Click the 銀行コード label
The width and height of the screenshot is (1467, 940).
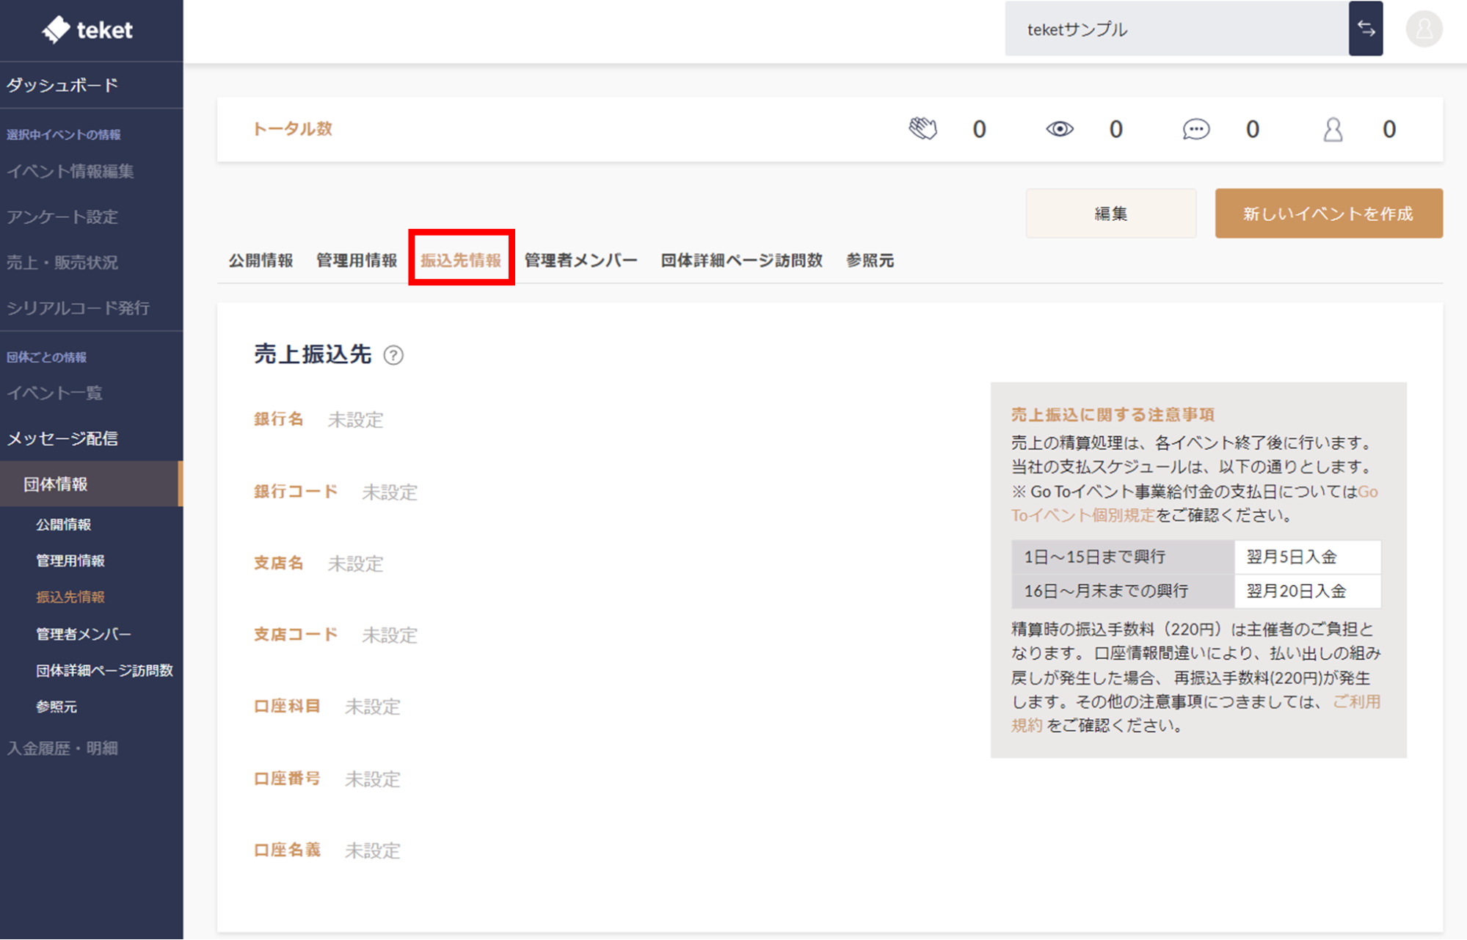tap(296, 491)
